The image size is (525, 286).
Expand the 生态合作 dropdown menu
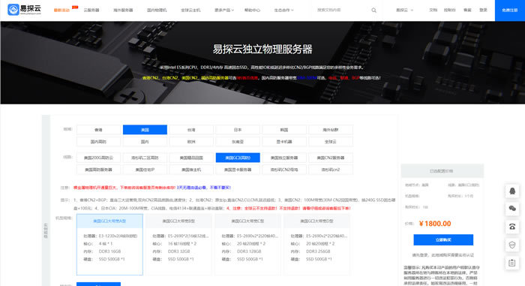[283, 11]
